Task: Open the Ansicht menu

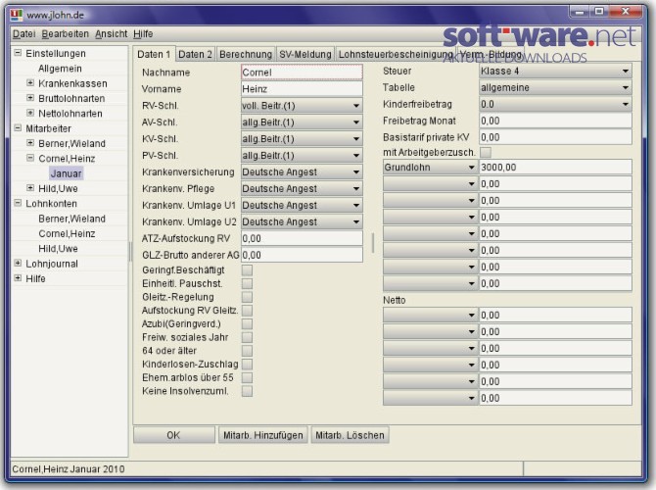Action: 111,34
